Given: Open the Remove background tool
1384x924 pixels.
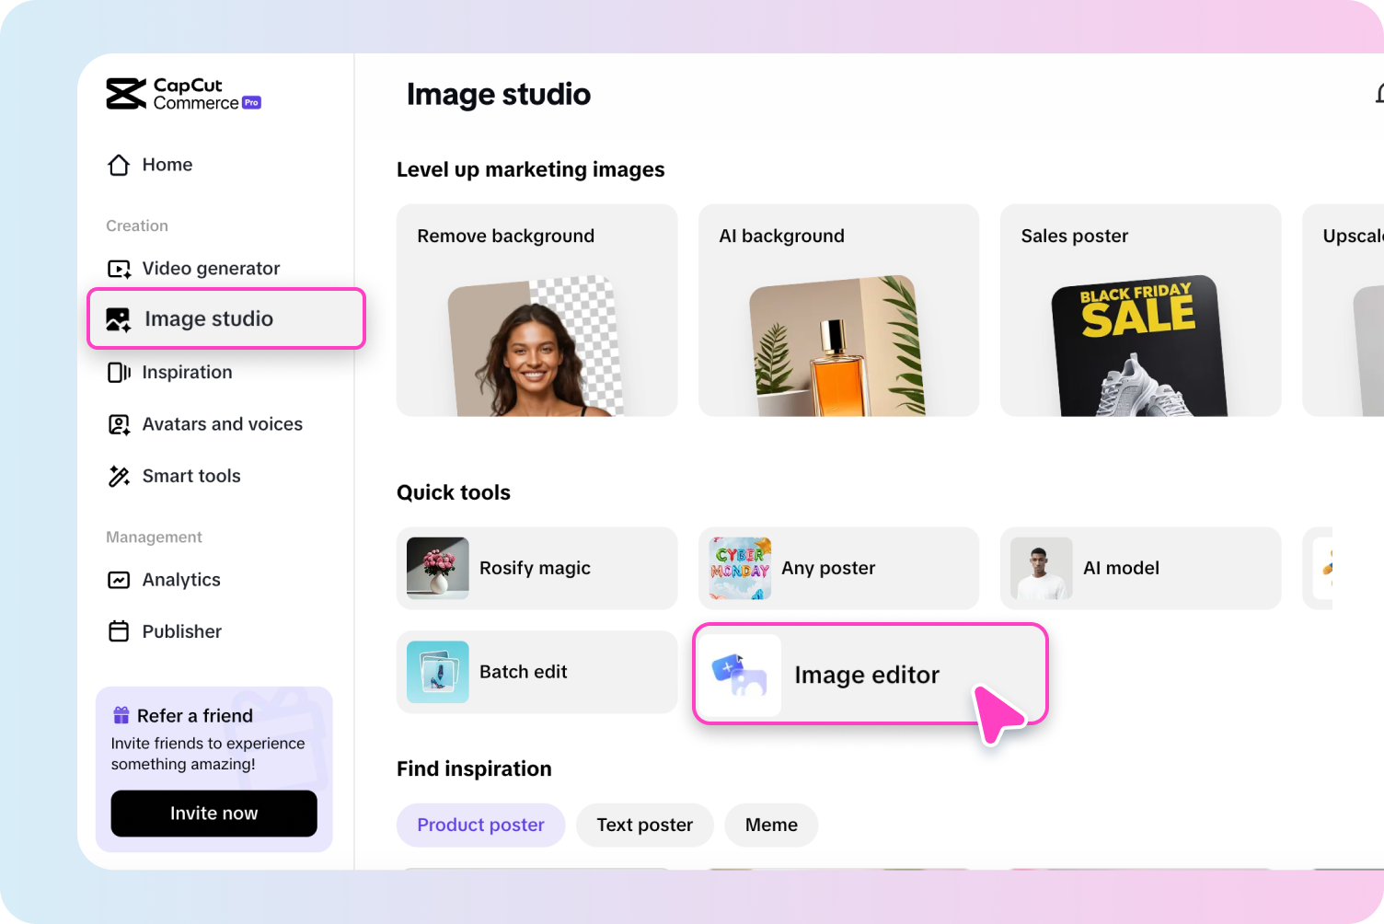Looking at the screenshot, I should coord(536,310).
